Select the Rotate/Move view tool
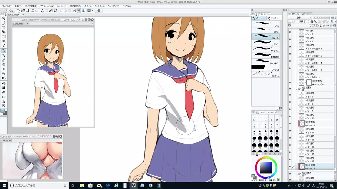The height and width of the screenshot is (189, 337). pos(4,23)
